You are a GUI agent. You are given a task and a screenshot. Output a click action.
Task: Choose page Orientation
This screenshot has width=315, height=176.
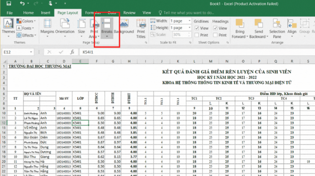click(65, 28)
